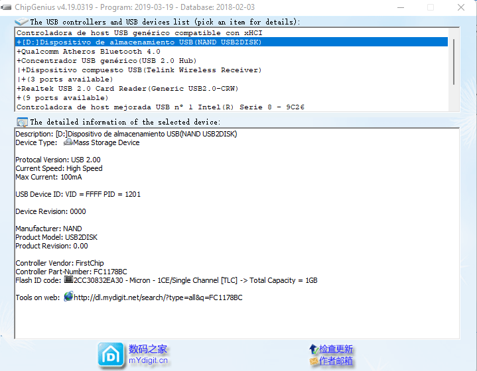Click the globe icon beside Tools on web
477x371 pixels.
68,297
